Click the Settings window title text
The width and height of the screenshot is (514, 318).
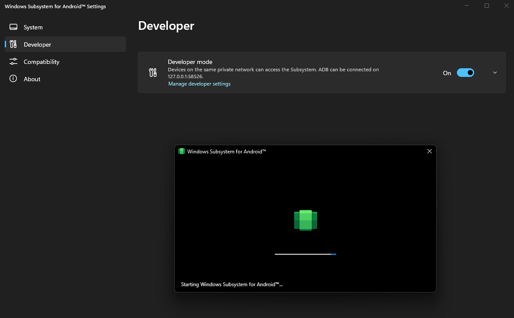55,6
